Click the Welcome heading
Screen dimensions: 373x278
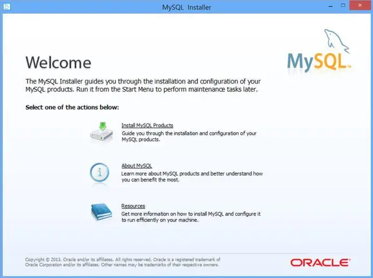tap(59, 62)
